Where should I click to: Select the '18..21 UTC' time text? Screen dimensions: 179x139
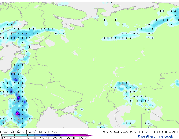pos(149,132)
